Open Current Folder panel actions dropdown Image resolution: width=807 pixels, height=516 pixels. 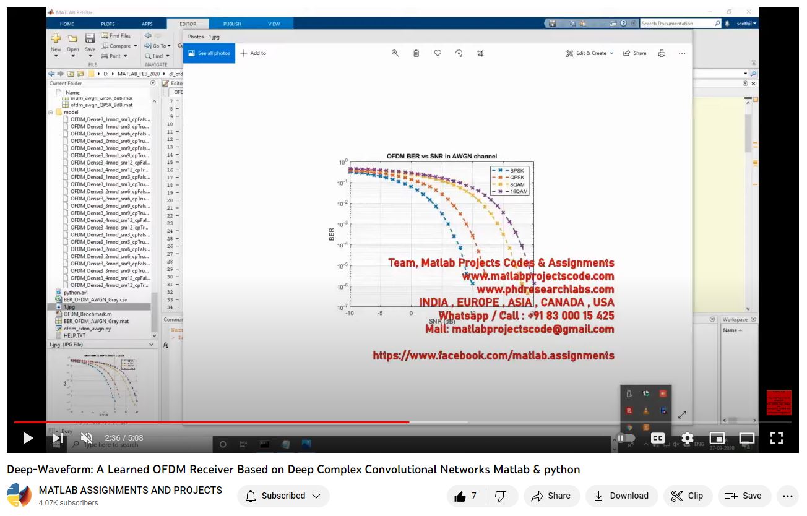[x=153, y=83]
